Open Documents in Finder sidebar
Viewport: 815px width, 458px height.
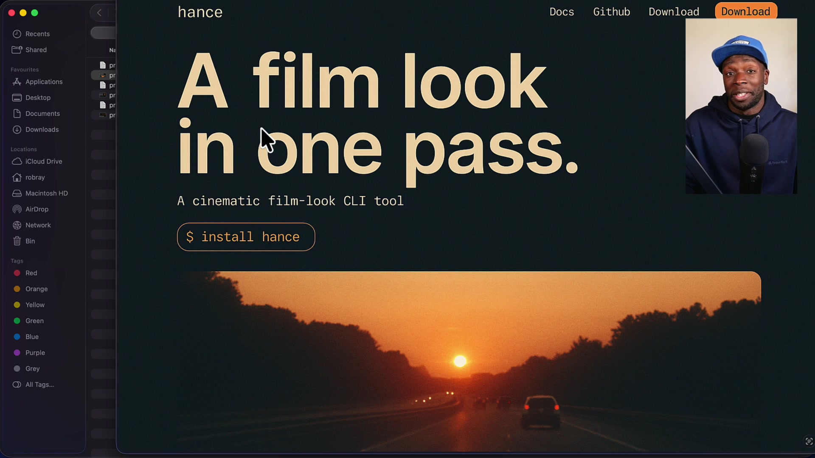coord(42,114)
